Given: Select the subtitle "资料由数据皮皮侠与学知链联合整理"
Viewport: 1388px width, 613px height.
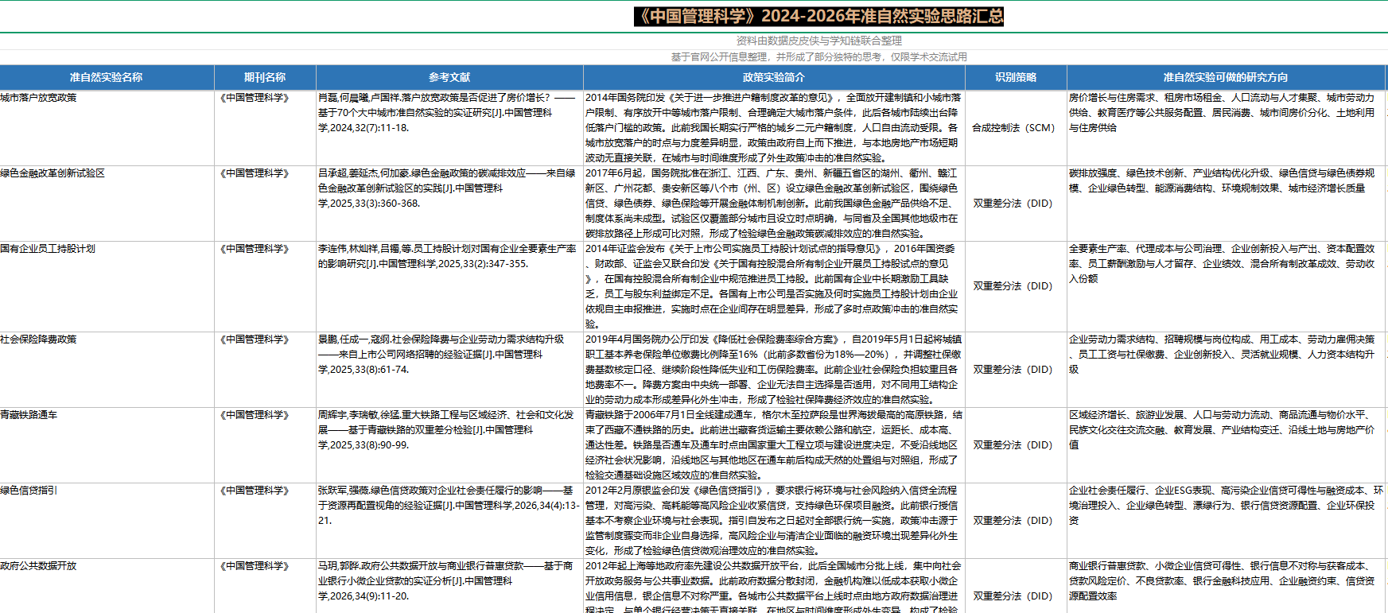Looking at the screenshot, I should (x=818, y=41).
